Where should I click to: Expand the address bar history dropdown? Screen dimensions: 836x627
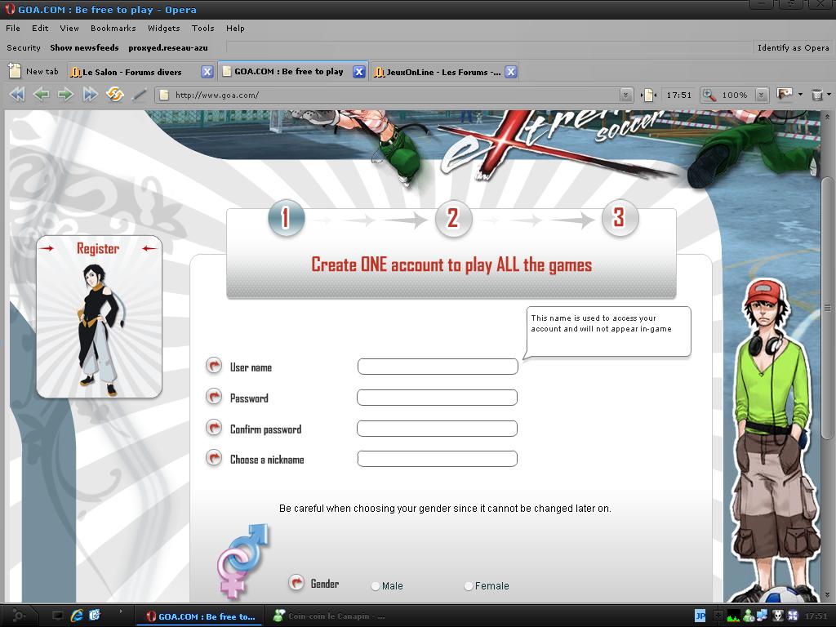coord(626,95)
